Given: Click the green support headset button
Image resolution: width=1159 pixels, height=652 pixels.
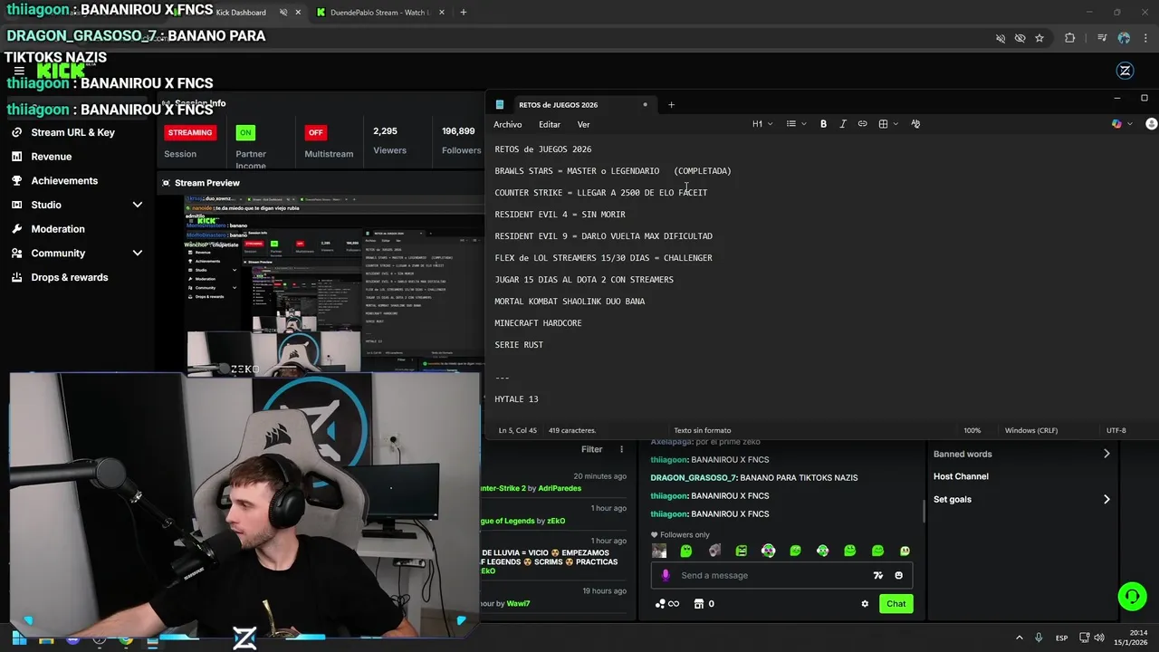Looking at the screenshot, I should 1132,596.
